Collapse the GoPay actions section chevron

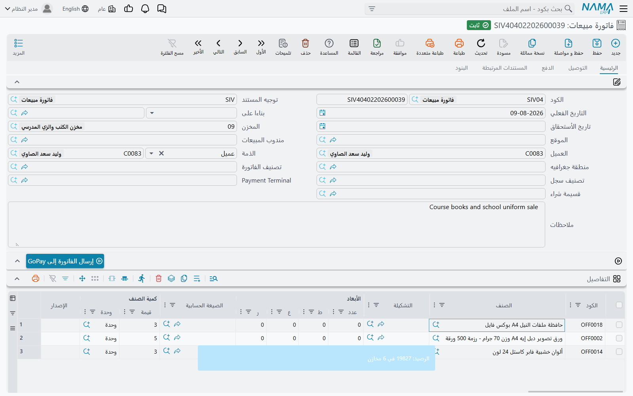(17, 261)
